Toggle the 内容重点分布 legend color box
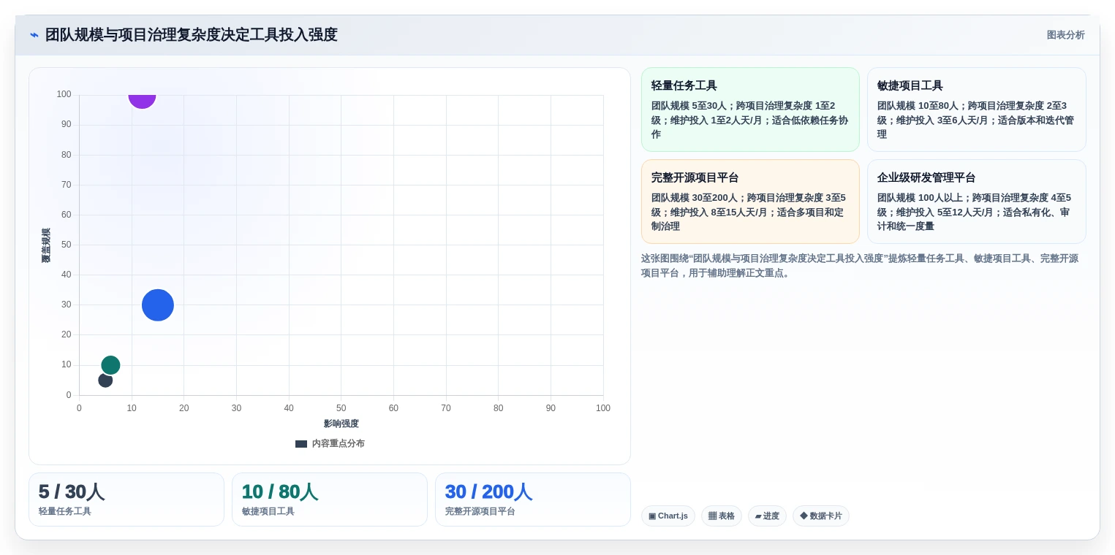The width and height of the screenshot is (1115, 555). tap(301, 444)
